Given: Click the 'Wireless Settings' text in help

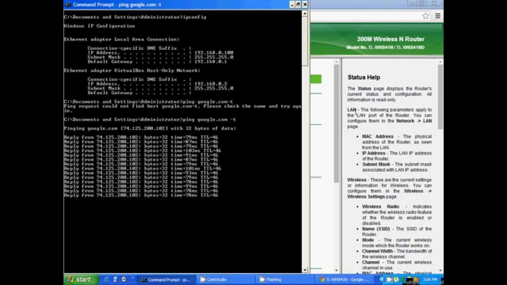Looking at the screenshot, I should pos(366,196).
